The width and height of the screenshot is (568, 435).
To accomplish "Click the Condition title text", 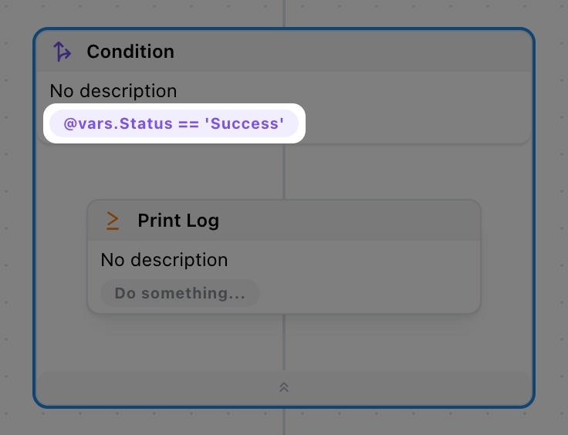I will pyautogui.click(x=130, y=52).
